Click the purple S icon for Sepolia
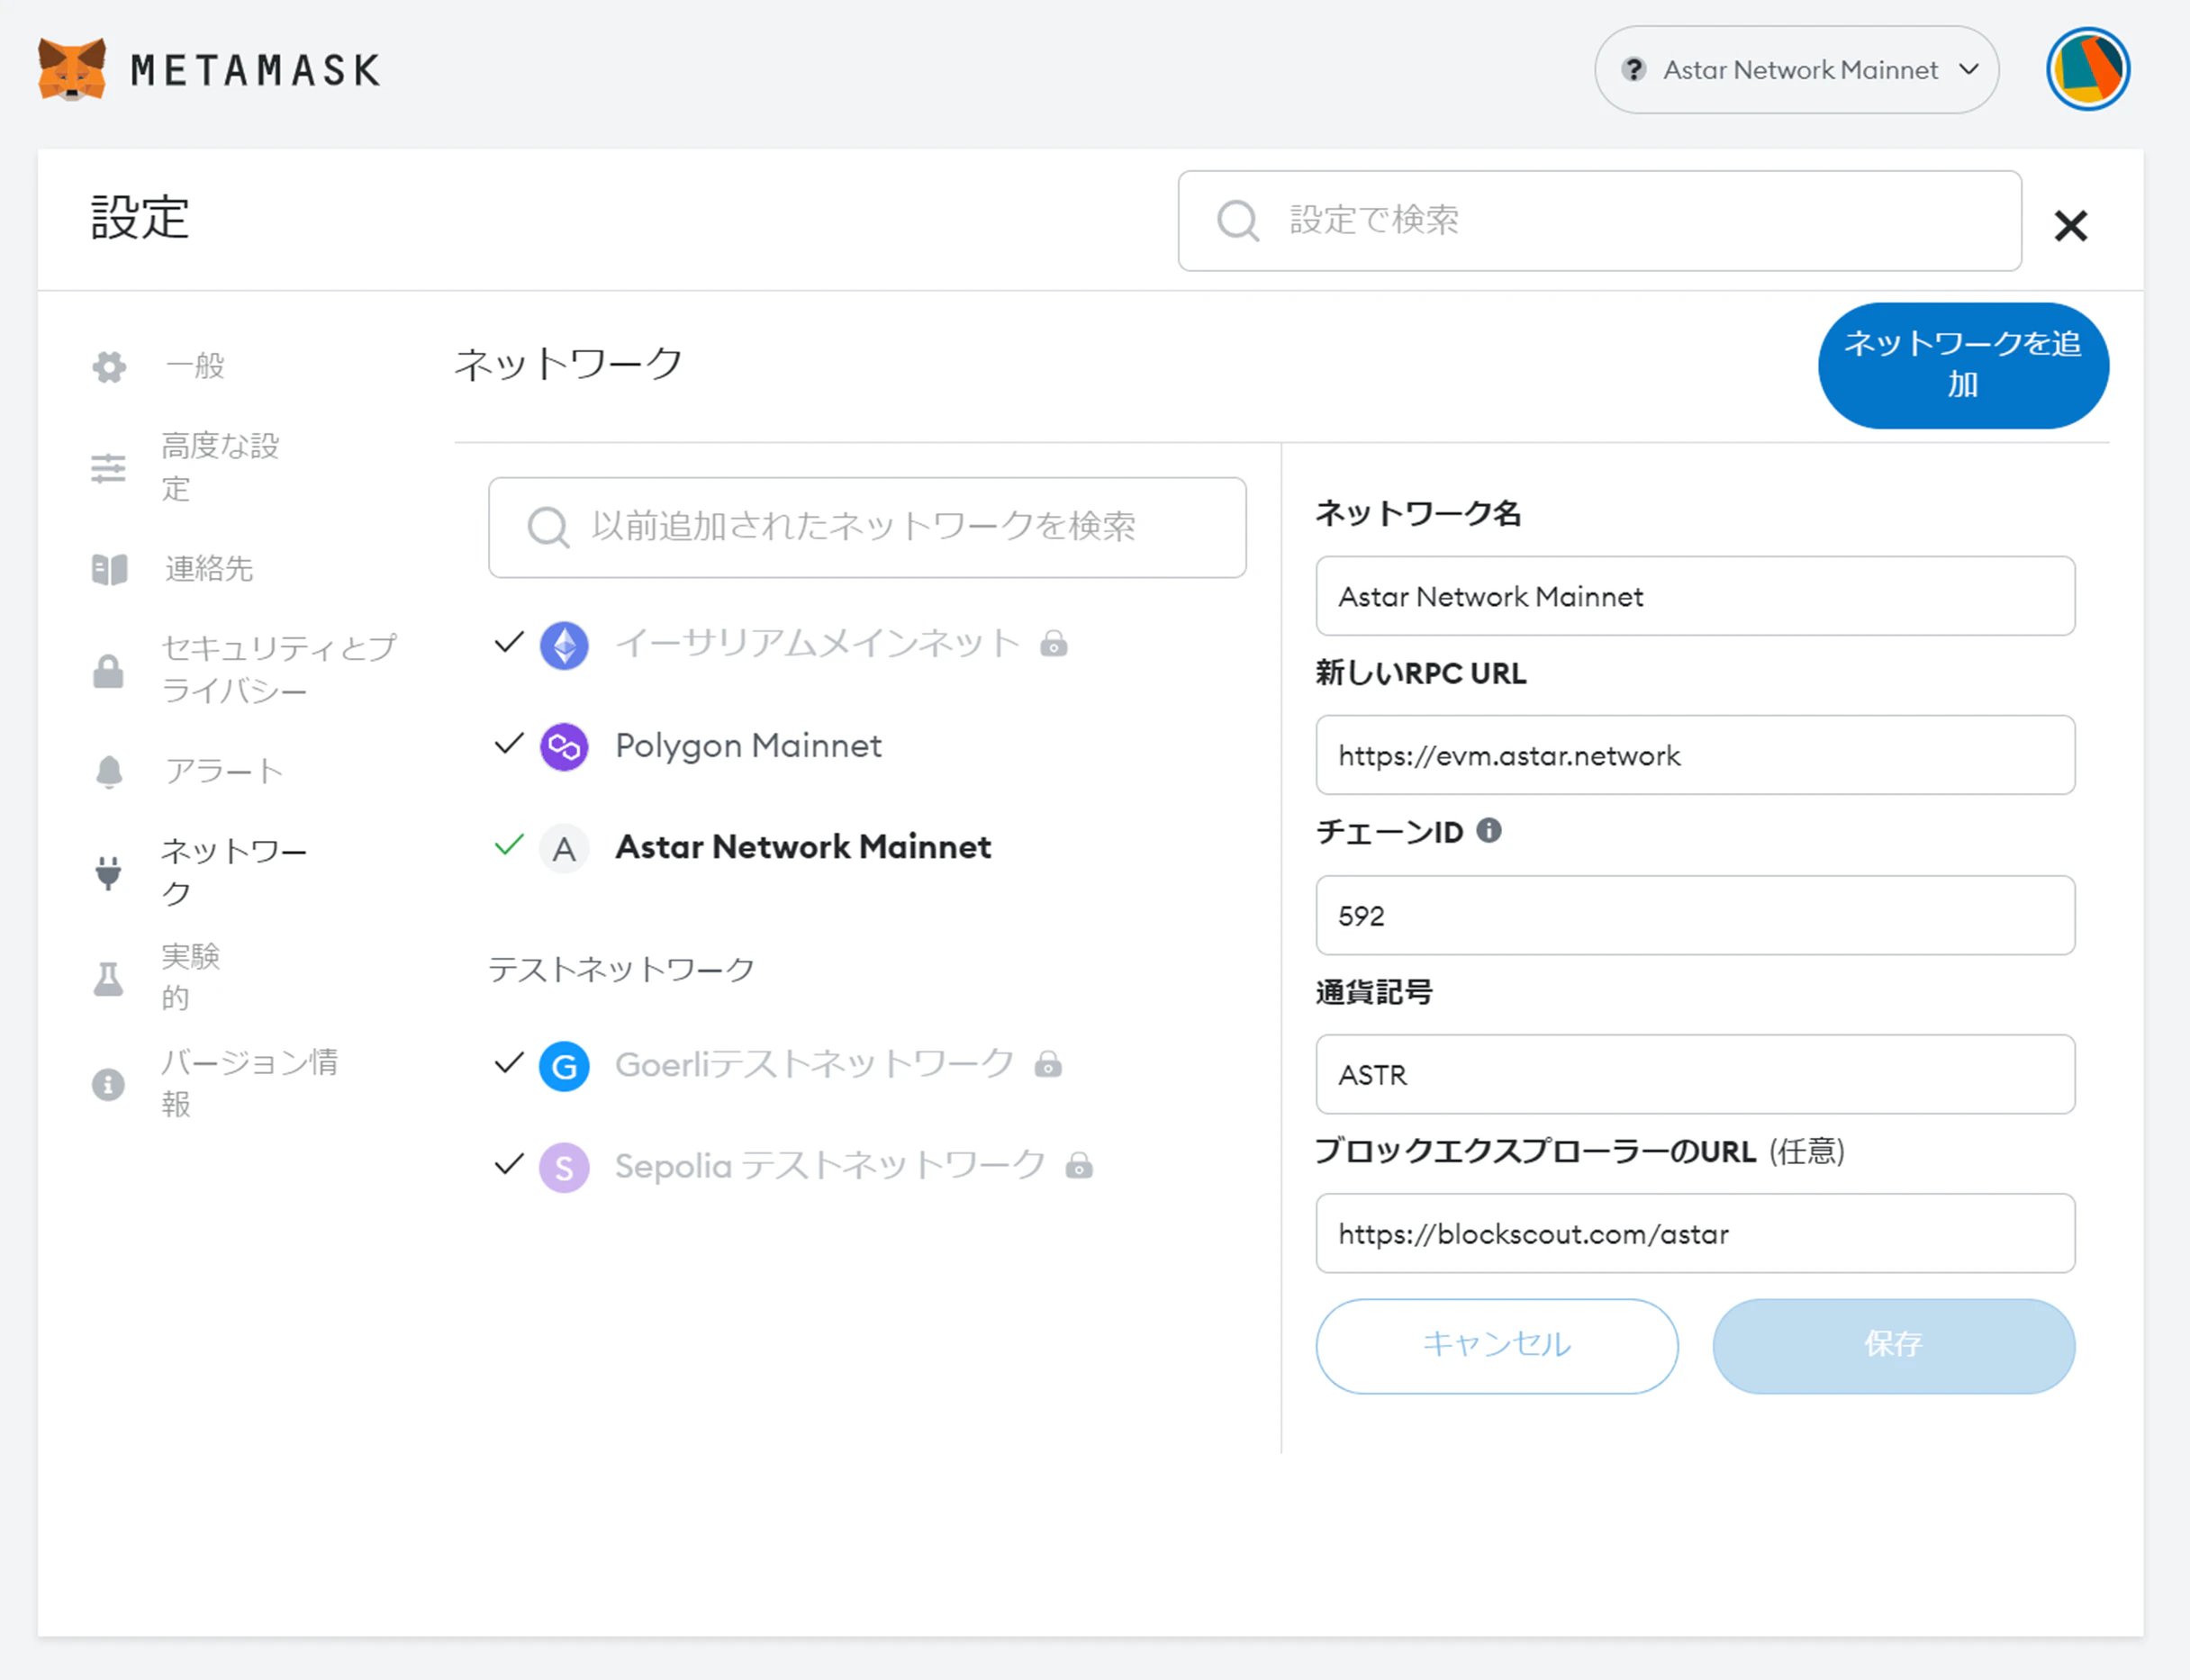The height and width of the screenshot is (1680, 2190). click(x=564, y=1167)
